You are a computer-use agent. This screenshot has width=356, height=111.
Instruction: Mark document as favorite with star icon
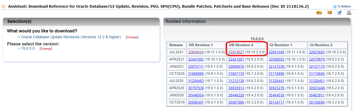[4, 6]
